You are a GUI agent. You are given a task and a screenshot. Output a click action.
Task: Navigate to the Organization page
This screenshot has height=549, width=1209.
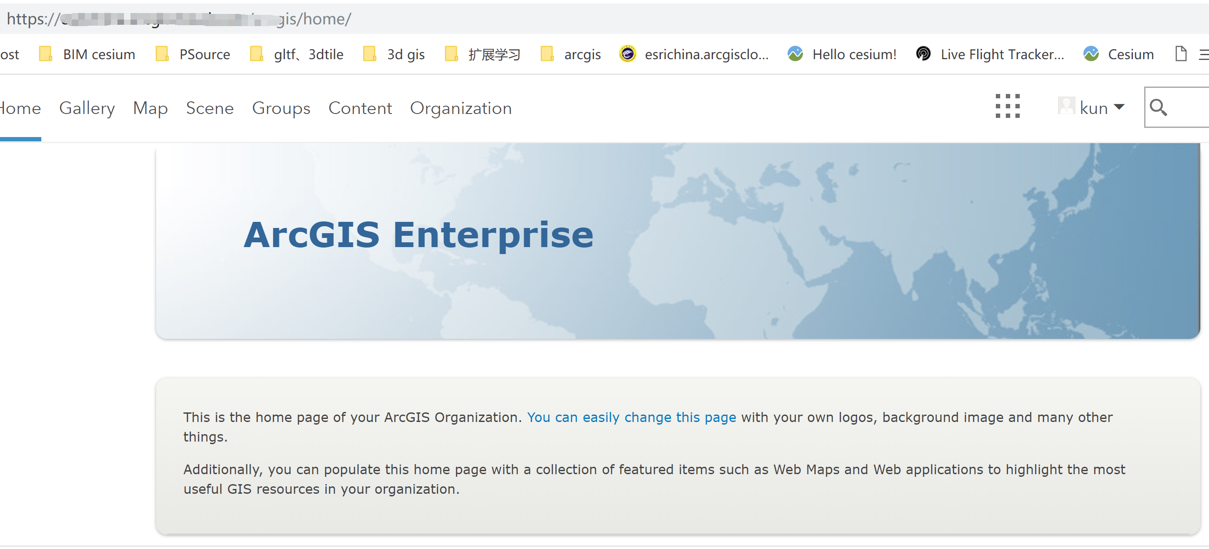(461, 108)
